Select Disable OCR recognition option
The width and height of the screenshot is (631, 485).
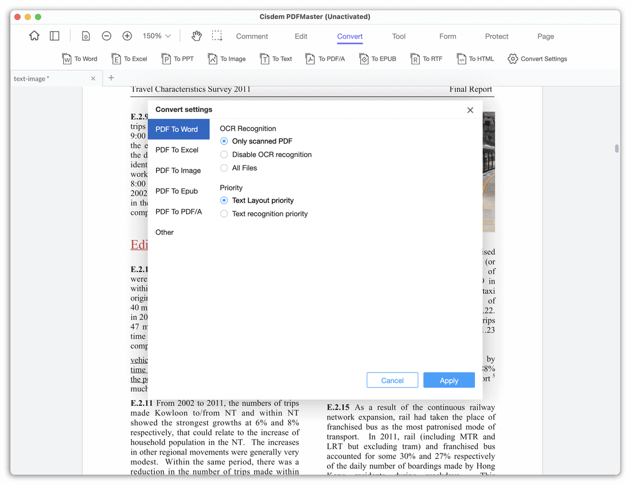point(266,154)
